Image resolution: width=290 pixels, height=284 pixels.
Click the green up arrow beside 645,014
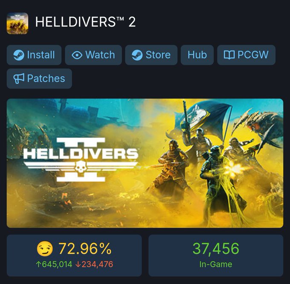pos(38,264)
